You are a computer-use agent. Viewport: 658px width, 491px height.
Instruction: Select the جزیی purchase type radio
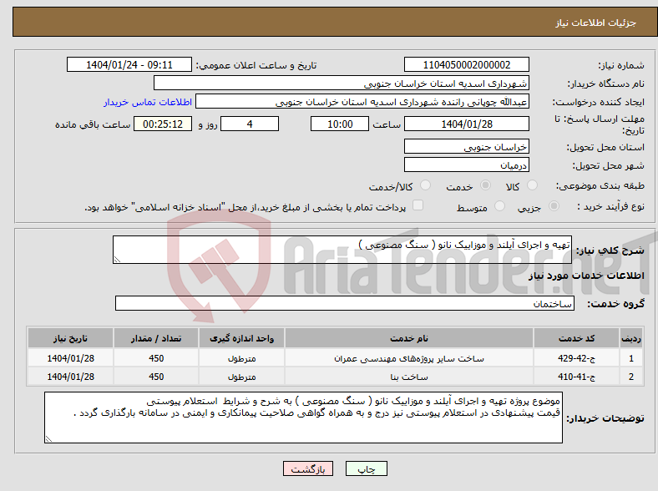point(554,206)
